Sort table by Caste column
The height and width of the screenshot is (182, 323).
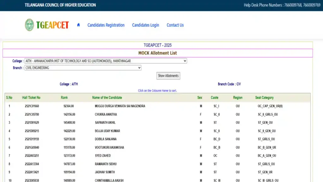click(214, 98)
